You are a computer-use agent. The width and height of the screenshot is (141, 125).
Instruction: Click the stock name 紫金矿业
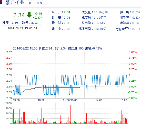point(15,3)
